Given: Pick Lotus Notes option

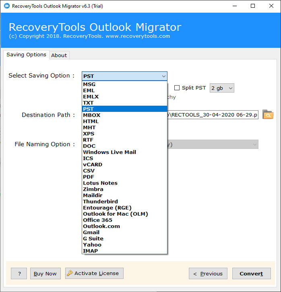Looking at the screenshot, I should click(x=124, y=183).
